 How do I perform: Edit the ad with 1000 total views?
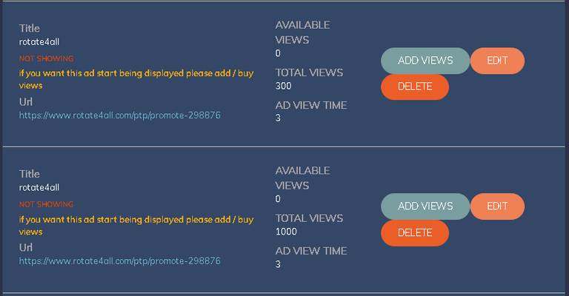[497, 206]
